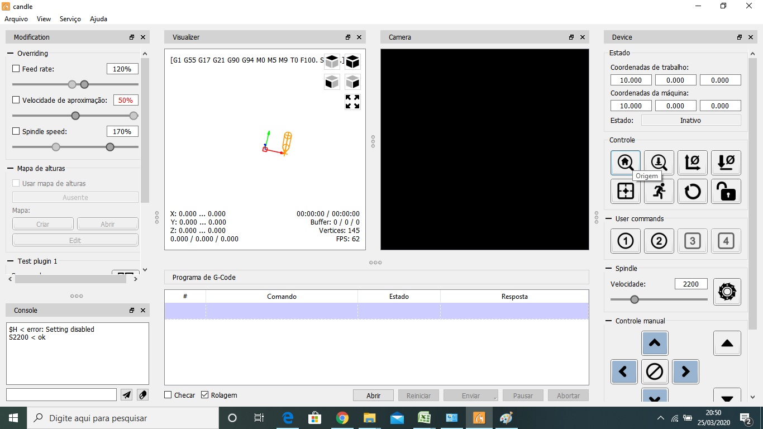This screenshot has height=429, width=763.
Task: Collapse the Overriding section
Action: pyautogui.click(x=11, y=54)
